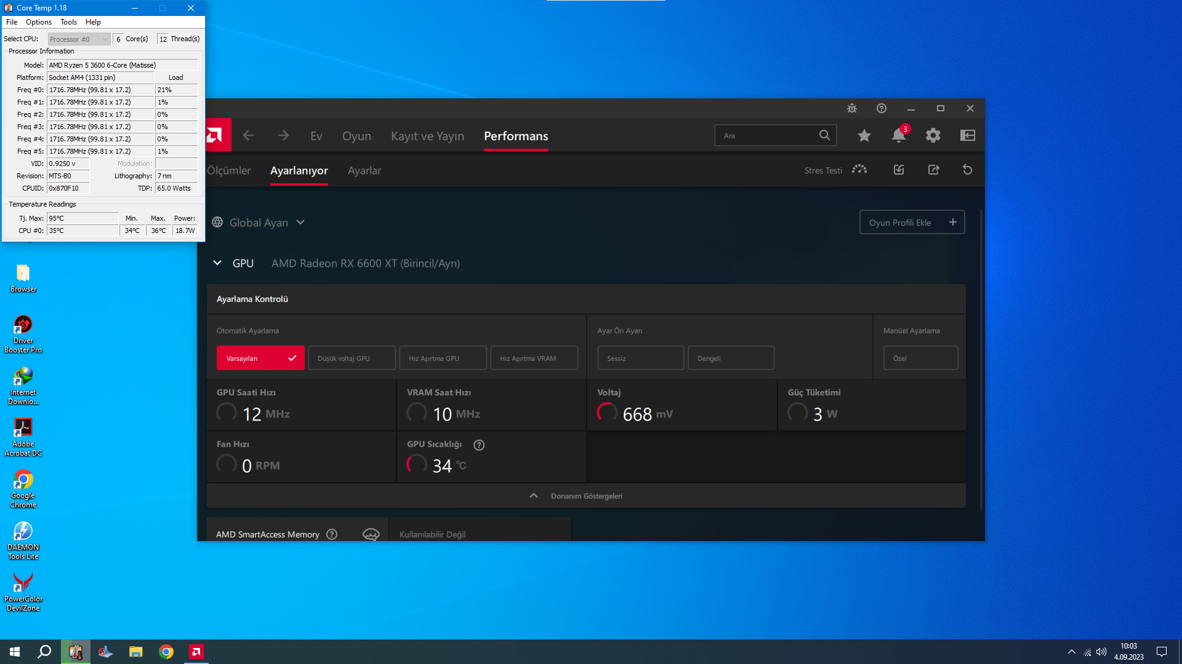Open Core Temp Help menu

93,22
